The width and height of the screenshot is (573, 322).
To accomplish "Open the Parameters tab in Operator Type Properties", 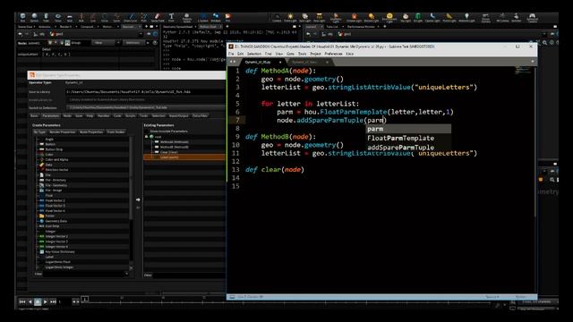I will click(51, 115).
